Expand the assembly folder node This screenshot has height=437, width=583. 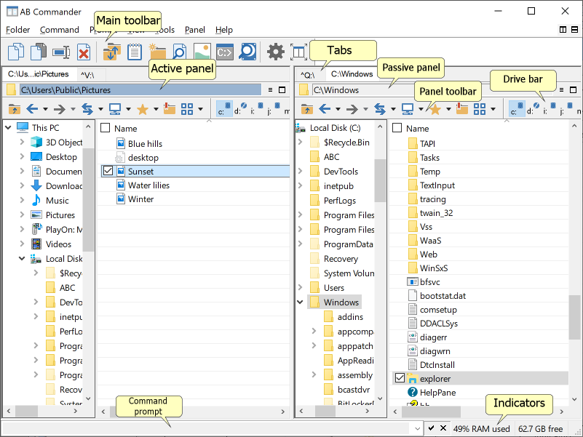pyautogui.click(x=314, y=374)
